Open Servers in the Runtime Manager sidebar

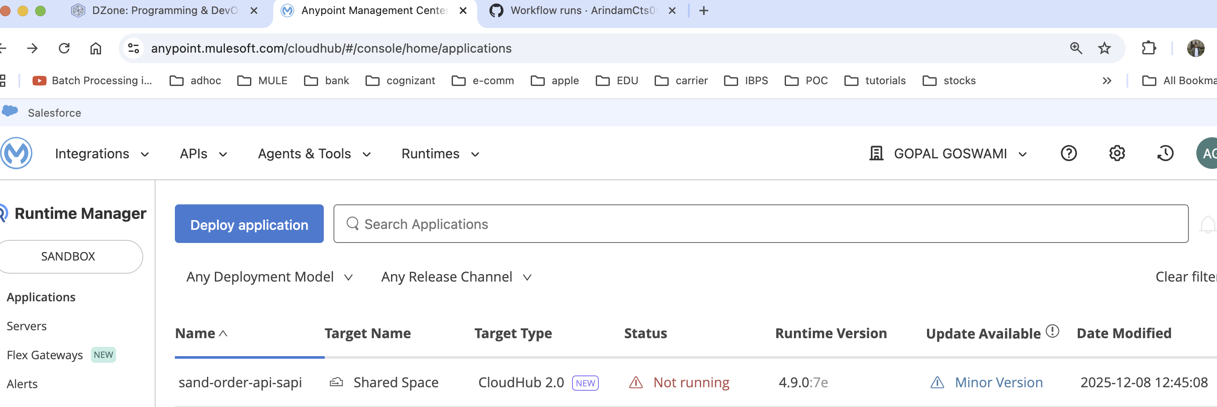pyautogui.click(x=26, y=326)
